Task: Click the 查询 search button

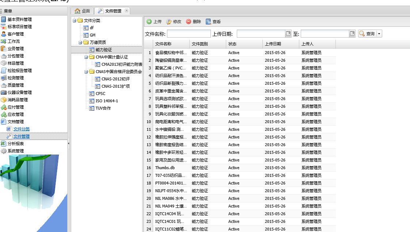Action: pos(367,34)
